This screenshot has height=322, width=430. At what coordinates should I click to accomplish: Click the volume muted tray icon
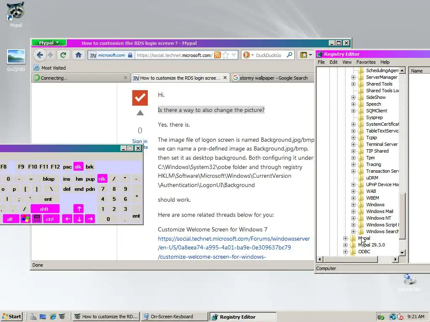pos(400,317)
